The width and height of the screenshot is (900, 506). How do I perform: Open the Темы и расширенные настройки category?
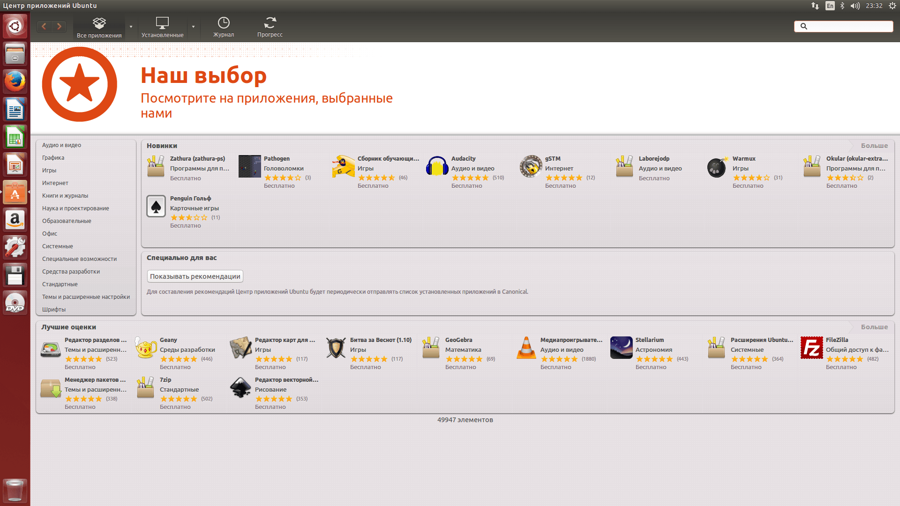86,297
